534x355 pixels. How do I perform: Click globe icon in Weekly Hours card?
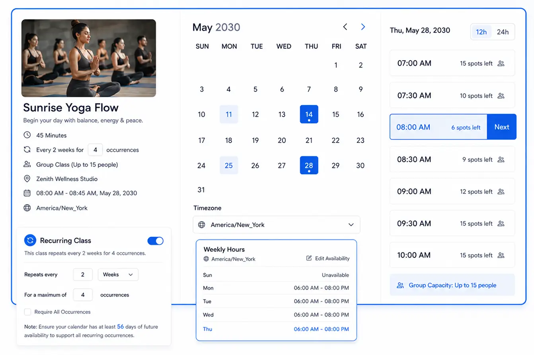206,259
